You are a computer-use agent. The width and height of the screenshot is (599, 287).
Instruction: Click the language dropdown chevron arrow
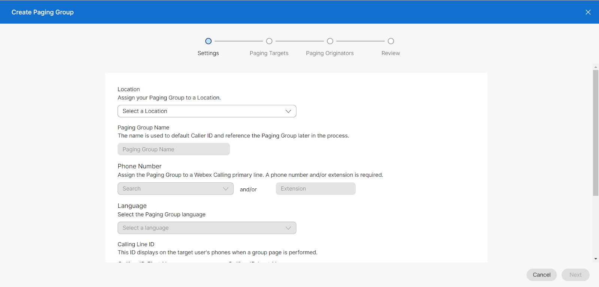[288, 228]
